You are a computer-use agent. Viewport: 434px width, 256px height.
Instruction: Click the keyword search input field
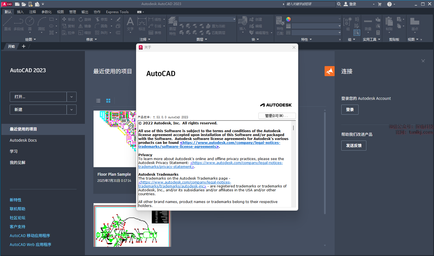click(x=310, y=4)
